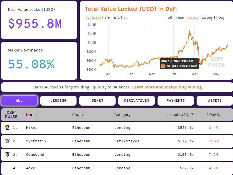Switch chart denomination to DAI
The width and height of the screenshot is (233, 175).
[126, 18]
